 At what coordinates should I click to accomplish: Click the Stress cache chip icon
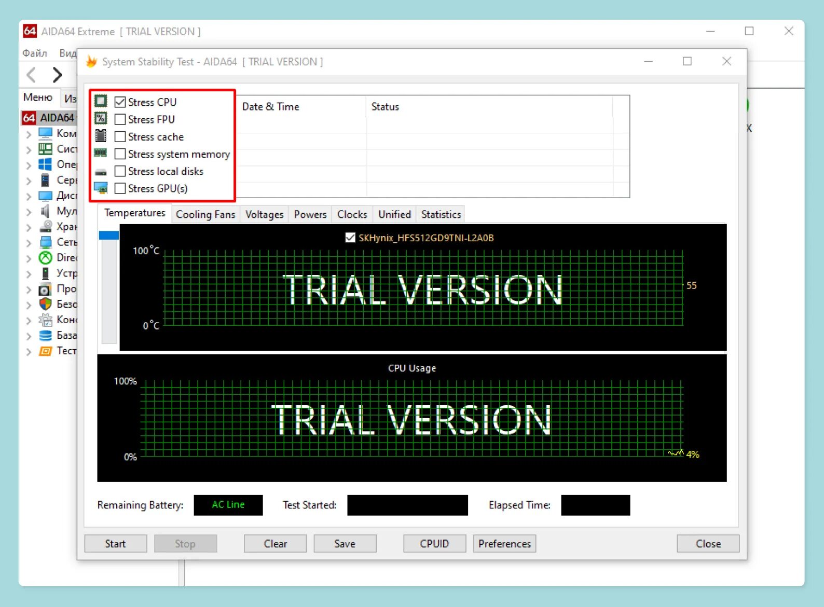(101, 136)
